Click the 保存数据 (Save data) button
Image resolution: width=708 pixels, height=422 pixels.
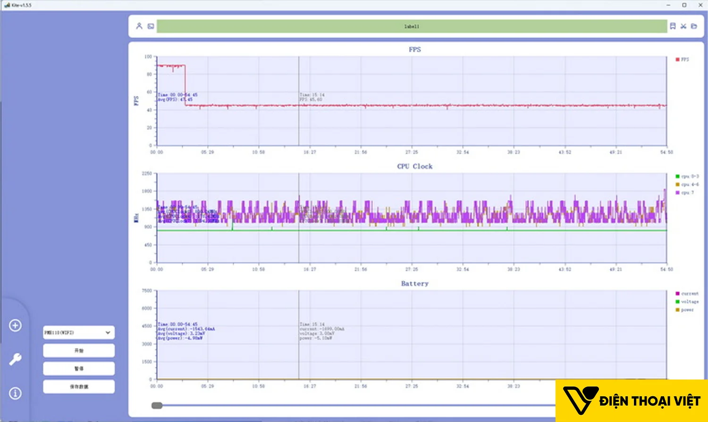tap(79, 387)
